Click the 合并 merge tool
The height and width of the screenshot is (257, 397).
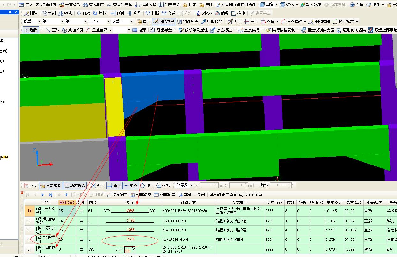pyautogui.click(x=168, y=13)
